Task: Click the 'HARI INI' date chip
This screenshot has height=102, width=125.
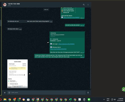Action: 46,9
